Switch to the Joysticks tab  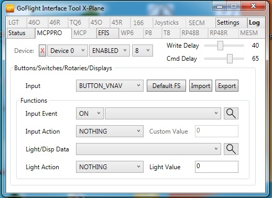click(169, 23)
